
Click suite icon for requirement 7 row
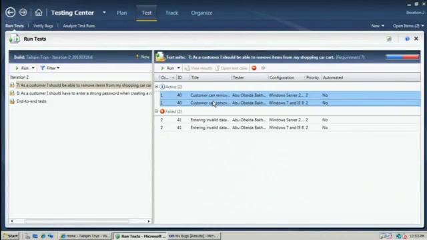[12, 85]
